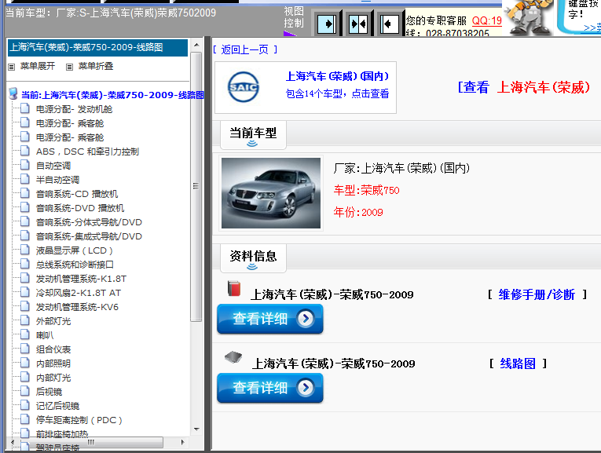Click 包含14个车型，点击查看 link

[x=337, y=93]
